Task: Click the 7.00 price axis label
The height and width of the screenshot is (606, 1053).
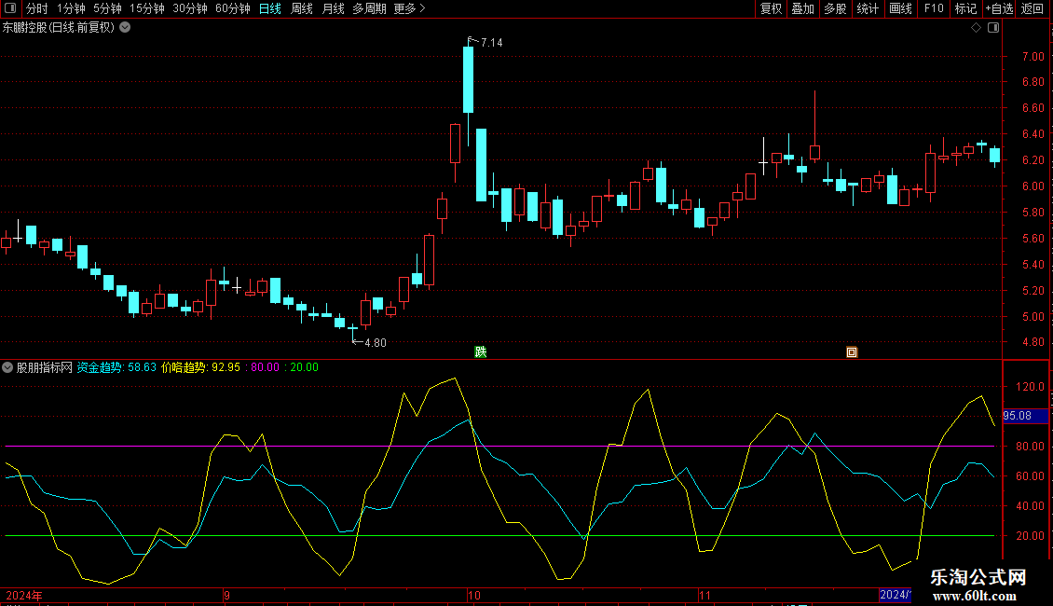Action: 1032,57
